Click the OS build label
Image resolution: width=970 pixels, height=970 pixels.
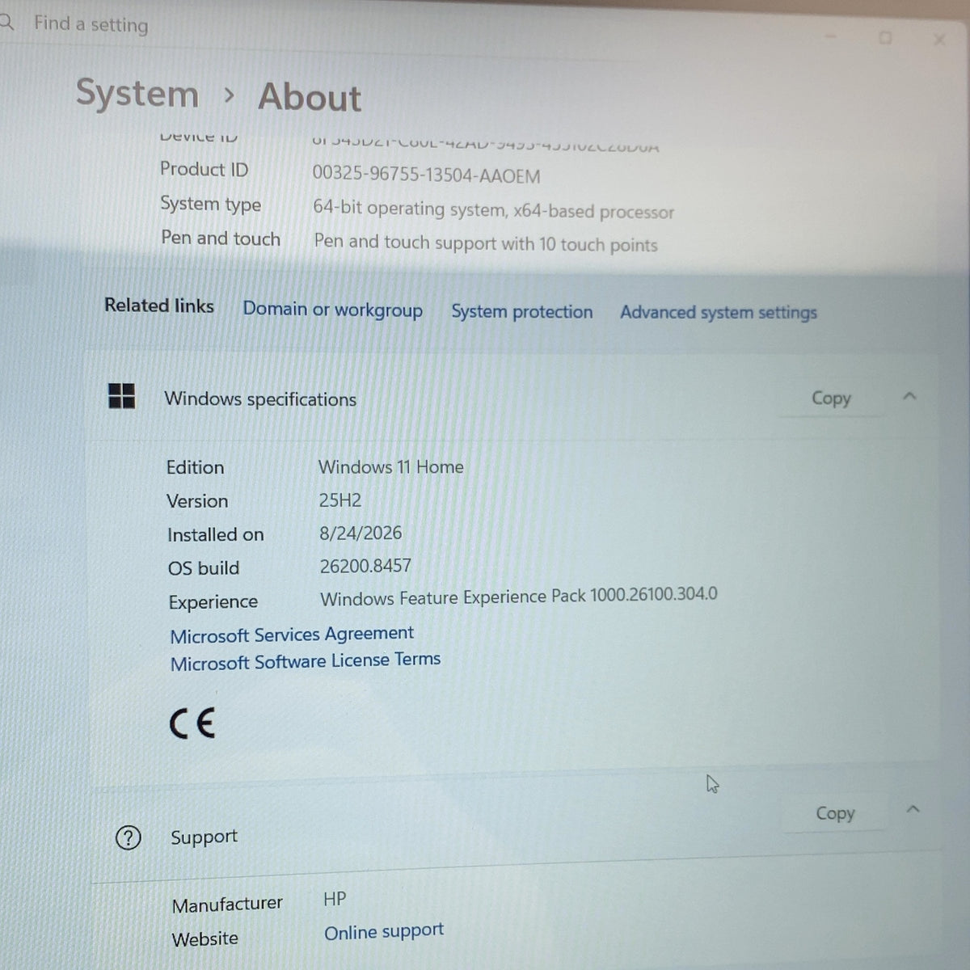[204, 568]
